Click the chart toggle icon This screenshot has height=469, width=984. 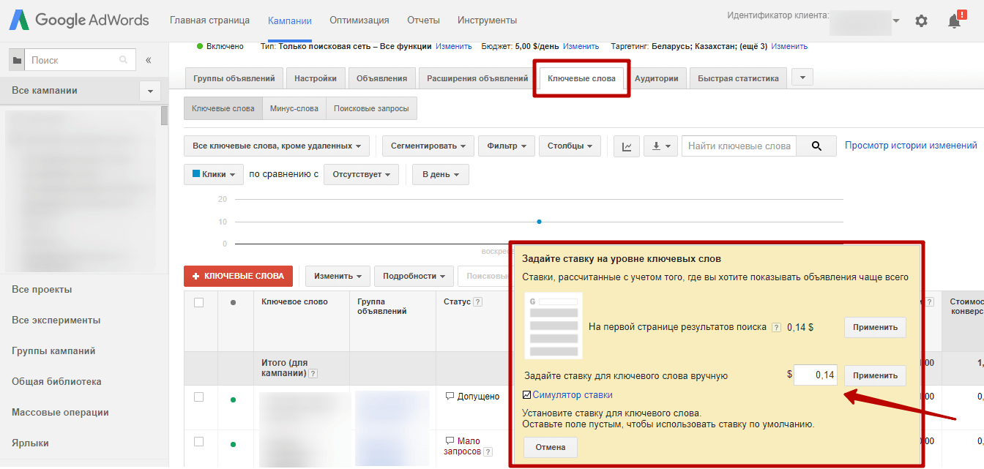coord(627,146)
